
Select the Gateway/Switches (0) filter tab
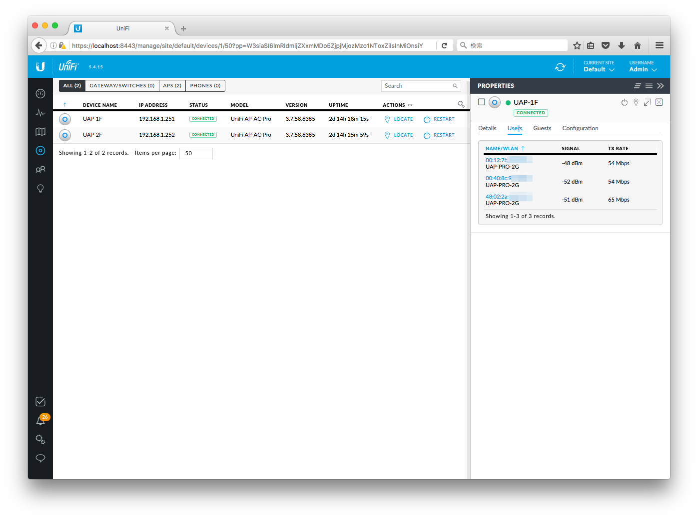122,86
